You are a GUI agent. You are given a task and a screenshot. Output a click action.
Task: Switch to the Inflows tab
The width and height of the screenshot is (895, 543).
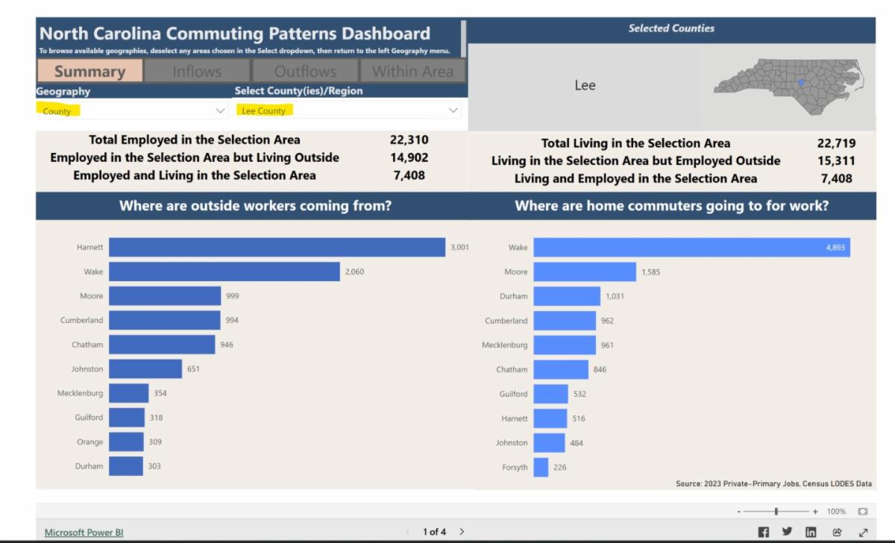[197, 72]
